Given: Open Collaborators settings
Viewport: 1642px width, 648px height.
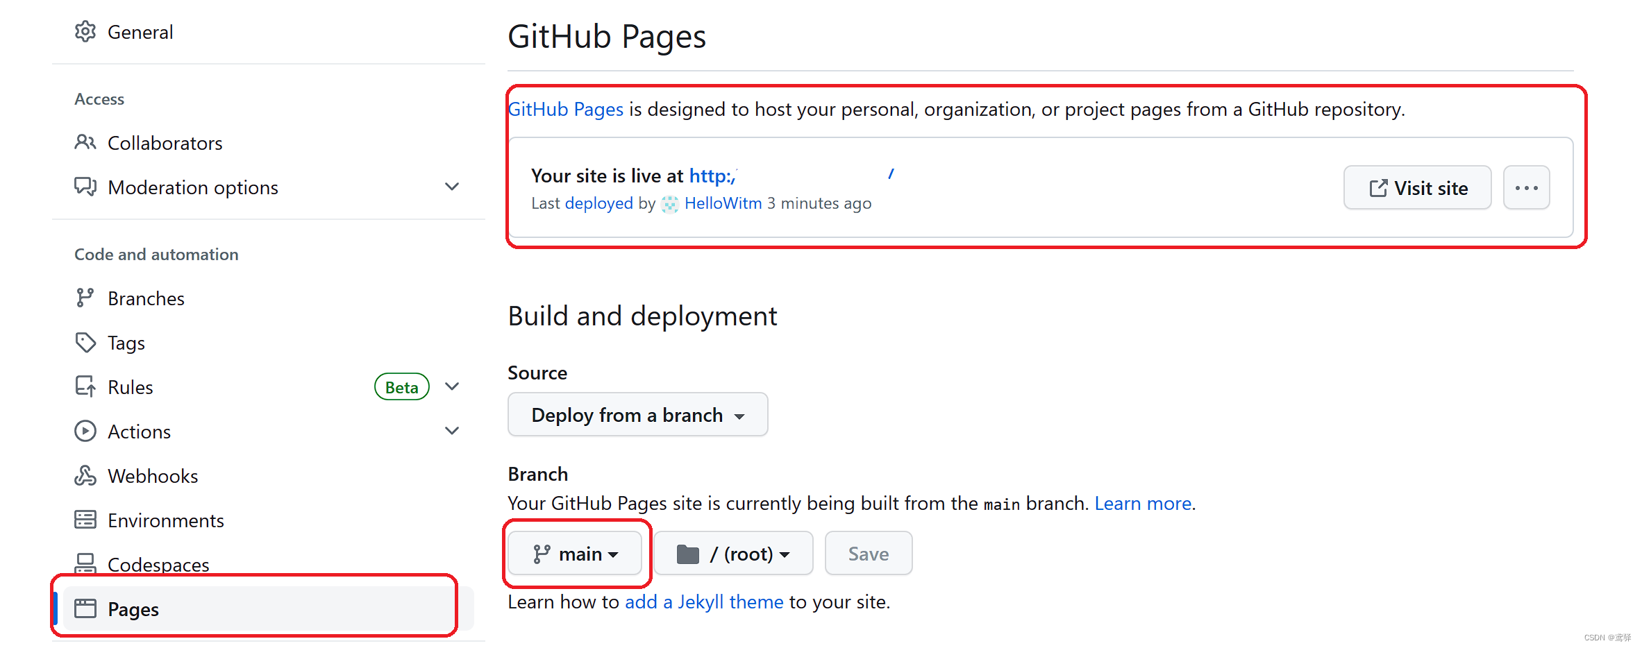Looking at the screenshot, I should click(165, 143).
